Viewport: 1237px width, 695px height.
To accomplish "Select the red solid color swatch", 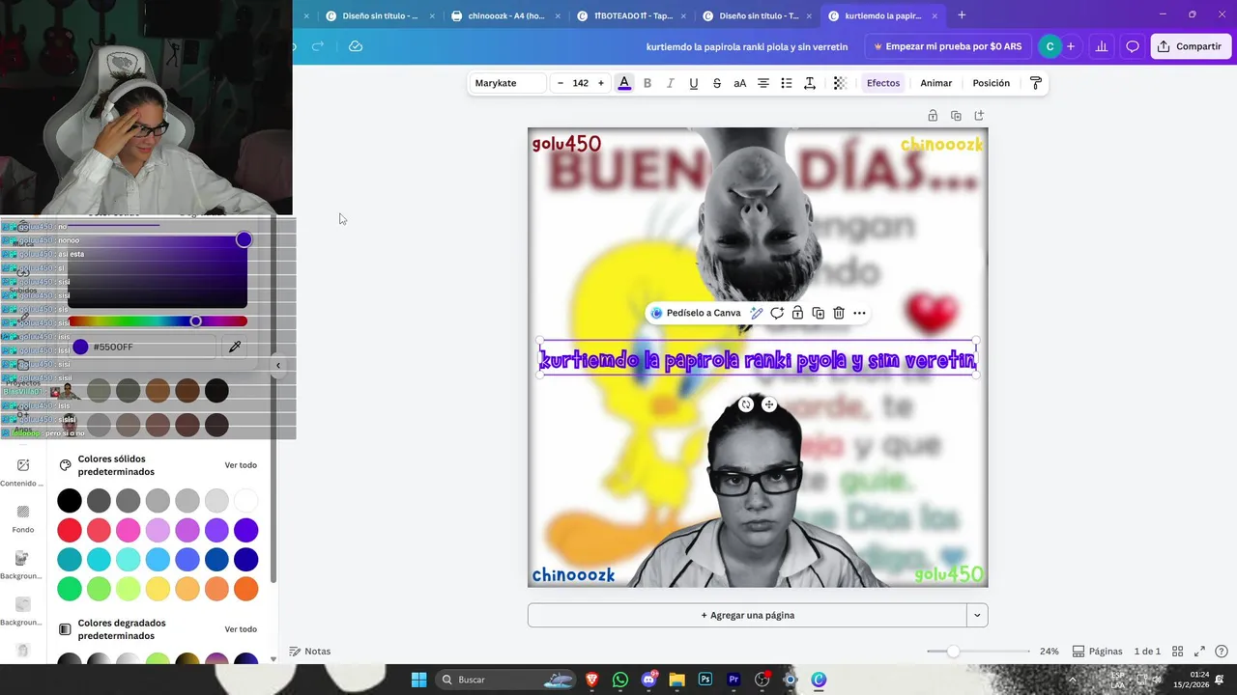I will tap(70, 530).
